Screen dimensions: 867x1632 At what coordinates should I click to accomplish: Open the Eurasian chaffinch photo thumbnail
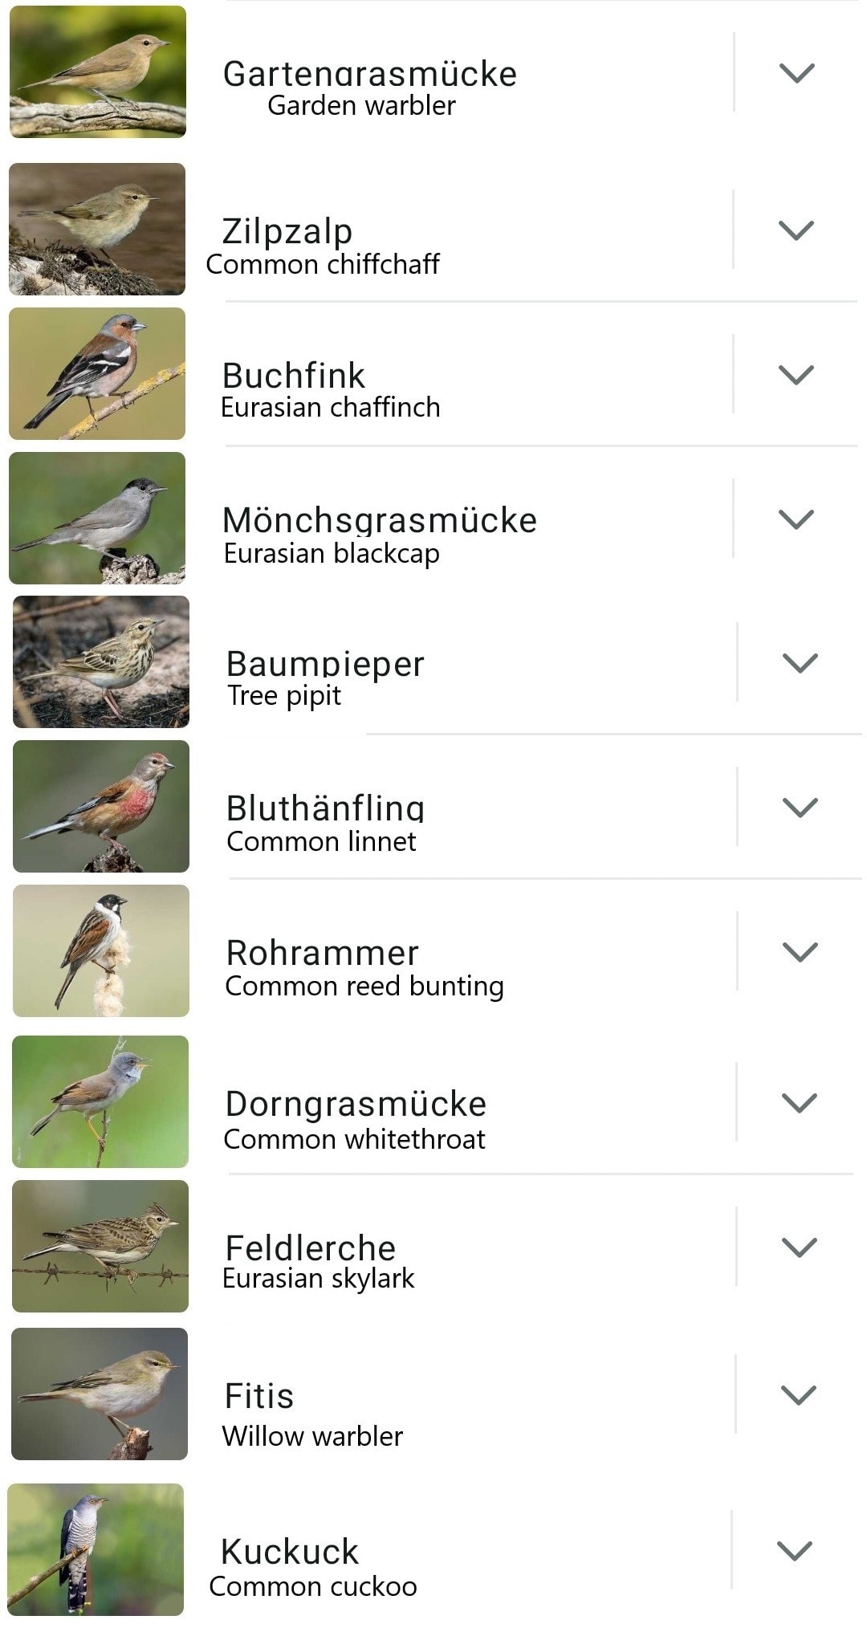click(x=97, y=374)
